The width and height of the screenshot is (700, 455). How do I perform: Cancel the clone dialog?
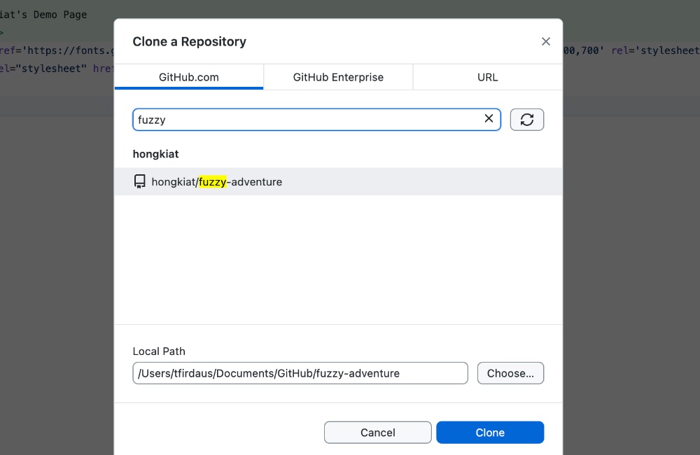[x=378, y=432]
